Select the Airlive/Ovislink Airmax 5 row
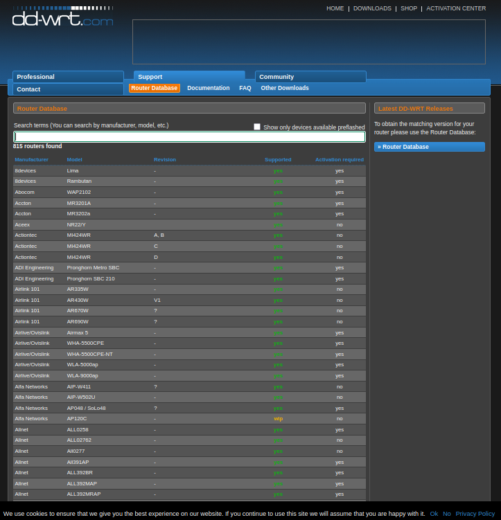 [189, 332]
